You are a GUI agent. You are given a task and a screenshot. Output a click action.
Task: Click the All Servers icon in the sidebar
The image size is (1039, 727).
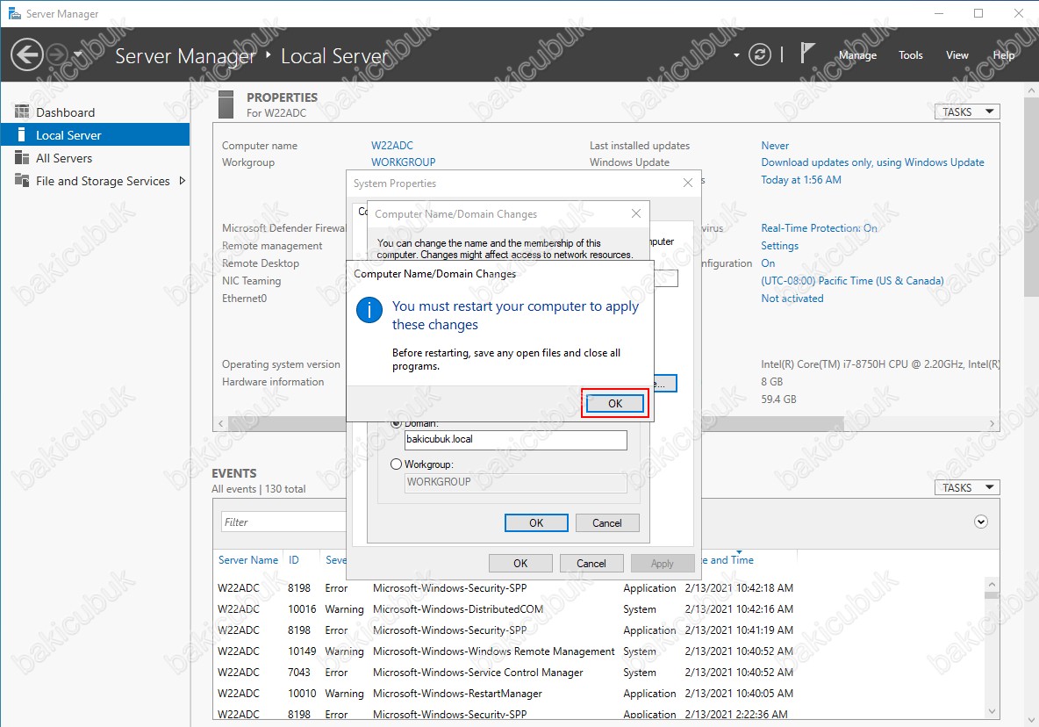click(x=22, y=158)
